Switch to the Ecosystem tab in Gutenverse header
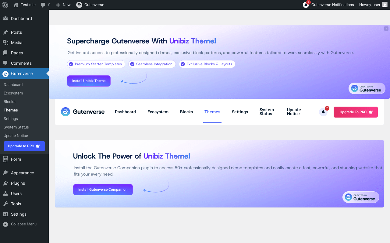Image resolution: width=390 pixels, height=243 pixels. tap(158, 112)
